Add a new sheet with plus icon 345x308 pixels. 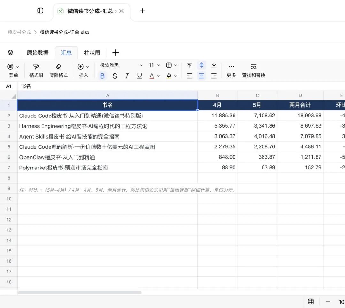[116, 53]
